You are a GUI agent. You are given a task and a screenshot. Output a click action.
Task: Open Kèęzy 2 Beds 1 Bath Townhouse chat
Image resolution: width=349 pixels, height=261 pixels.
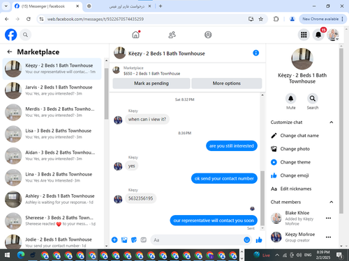(52, 69)
